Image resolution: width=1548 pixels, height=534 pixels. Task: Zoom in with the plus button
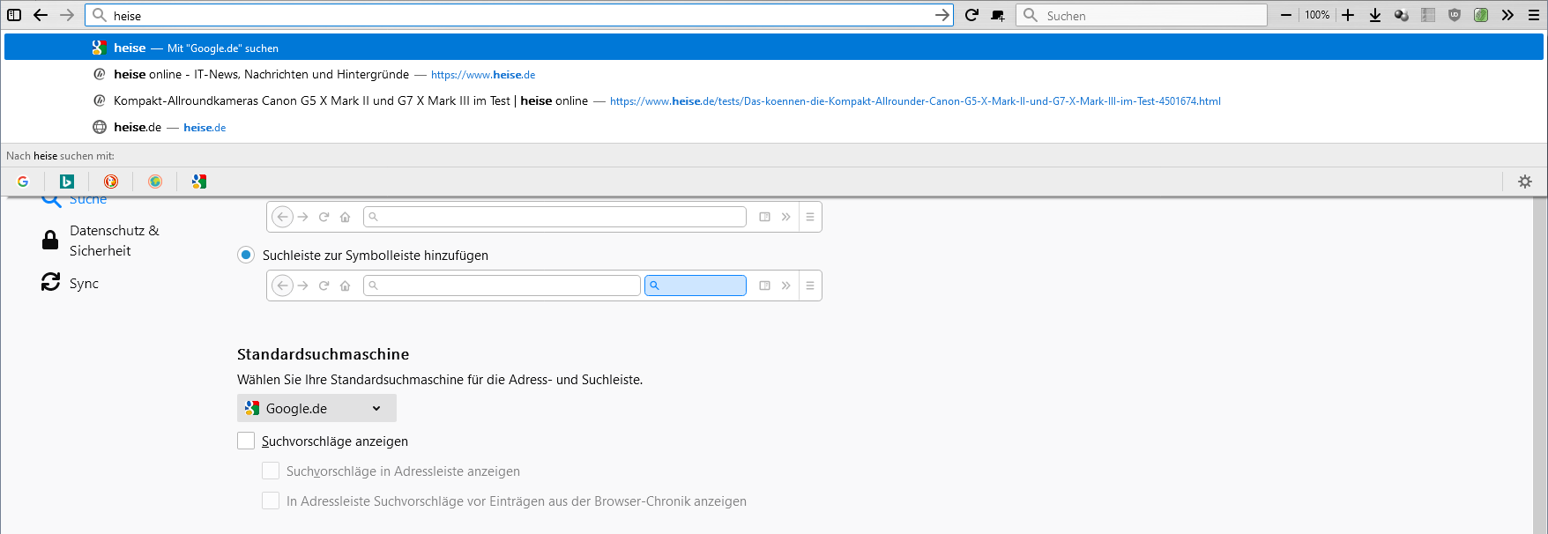click(1348, 15)
